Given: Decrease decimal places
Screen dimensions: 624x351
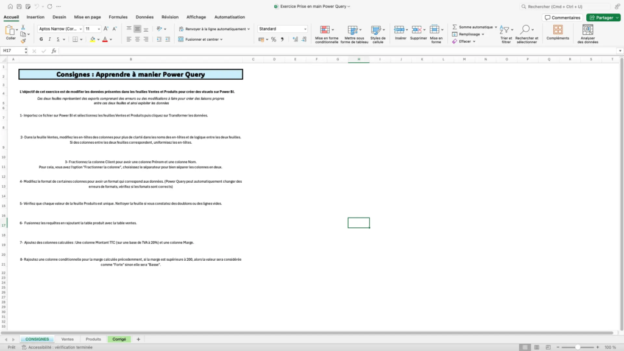Looking at the screenshot, I should pyautogui.click(x=304, y=40).
